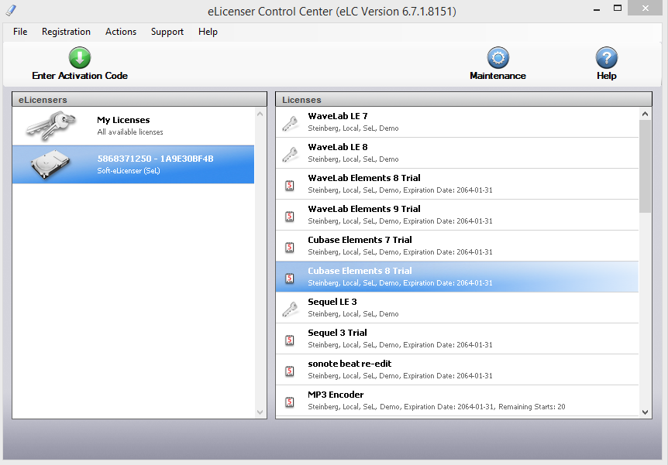668x465 pixels.
Task: Click the green Enter Activation Code icon
Action: tap(80, 58)
